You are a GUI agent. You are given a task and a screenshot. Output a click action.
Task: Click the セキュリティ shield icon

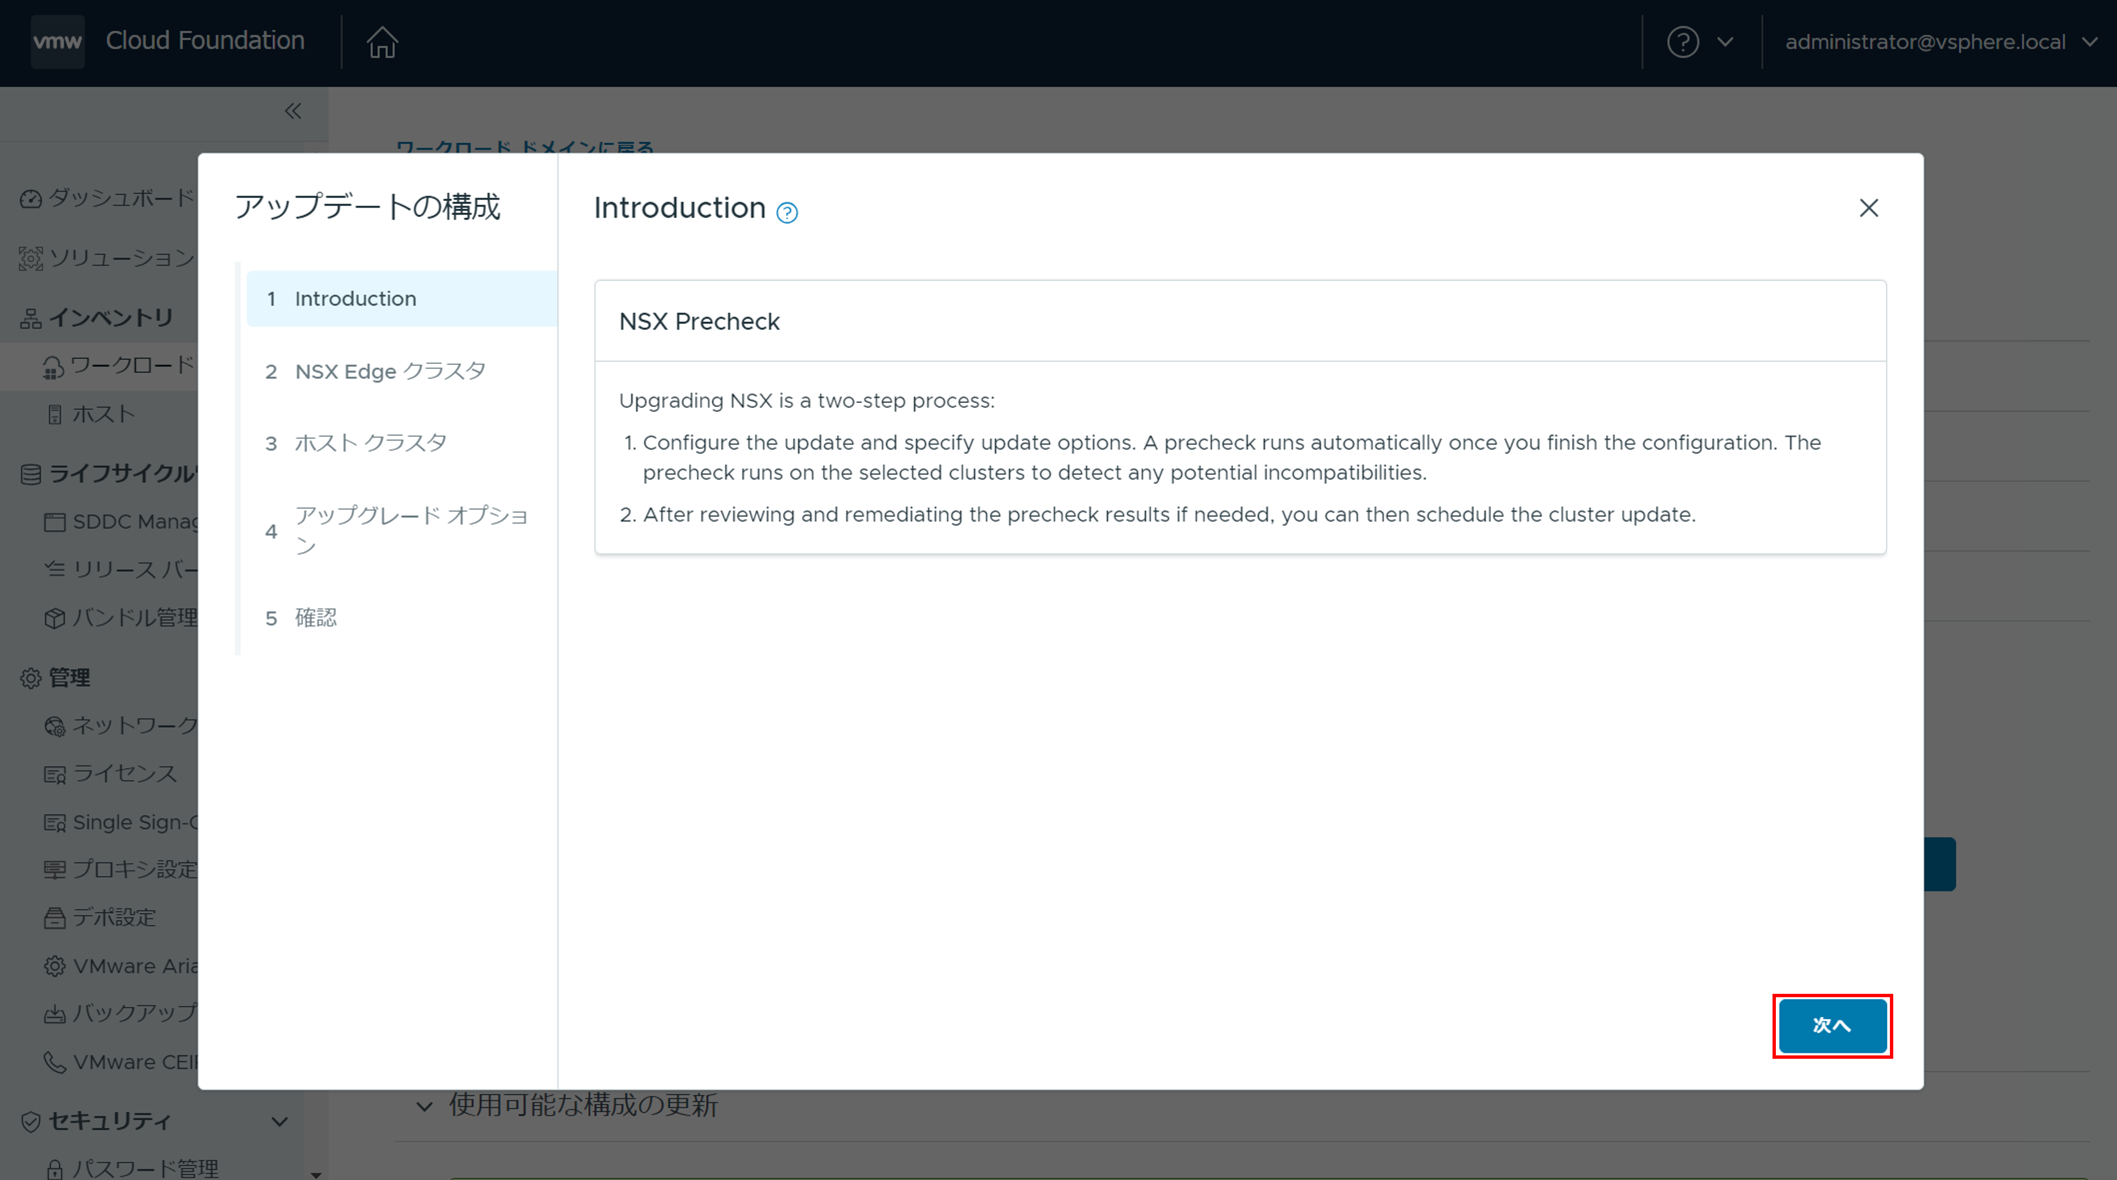(30, 1122)
